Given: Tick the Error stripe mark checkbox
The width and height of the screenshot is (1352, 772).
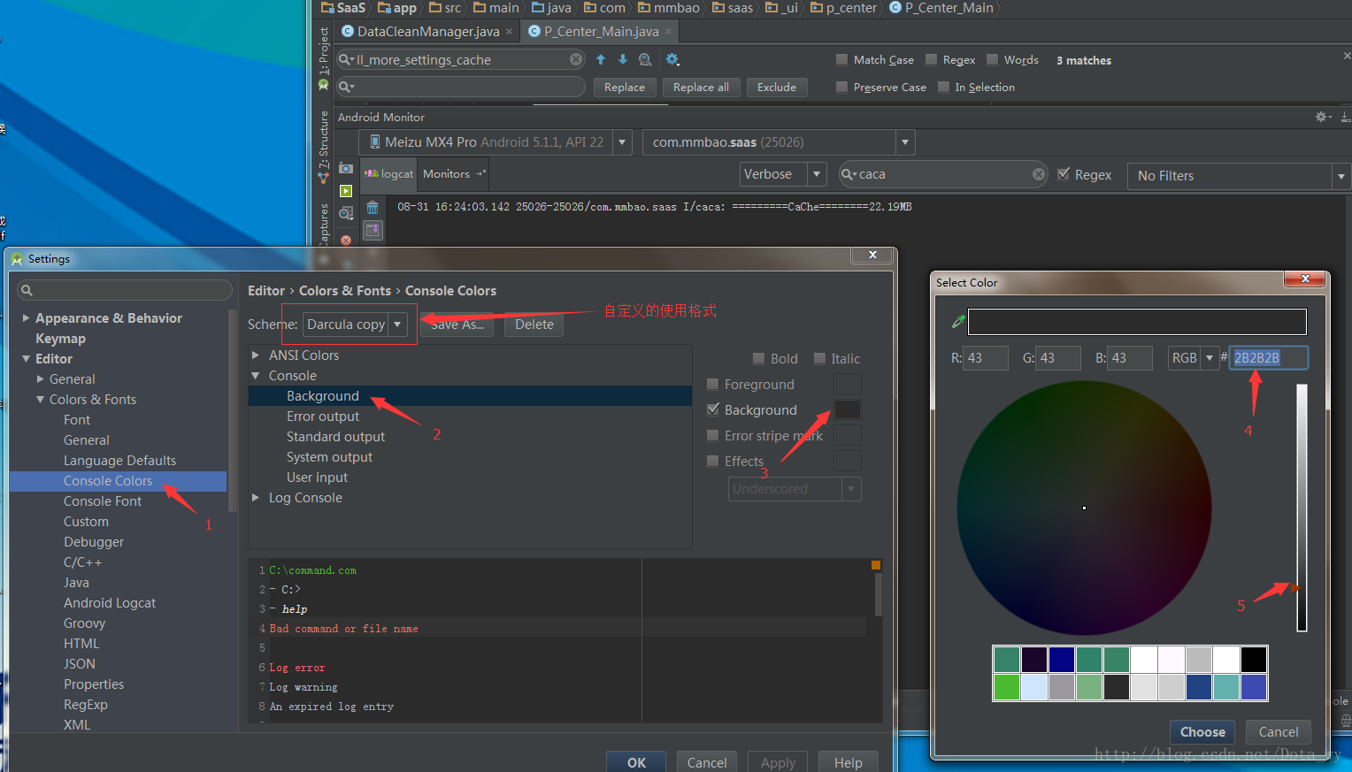Looking at the screenshot, I should click(713, 435).
